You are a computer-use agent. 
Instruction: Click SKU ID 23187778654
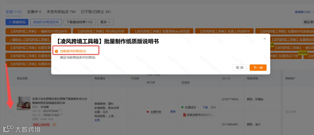click(x=230, y=99)
